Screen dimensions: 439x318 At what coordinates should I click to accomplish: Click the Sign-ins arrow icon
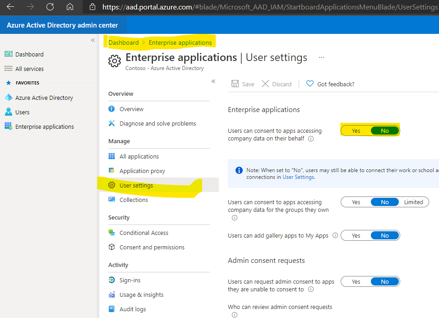click(x=111, y=280)
